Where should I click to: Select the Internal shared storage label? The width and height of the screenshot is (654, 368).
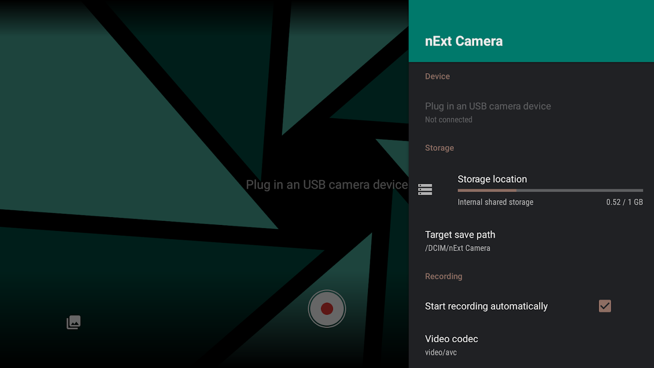tap(495, 202)
